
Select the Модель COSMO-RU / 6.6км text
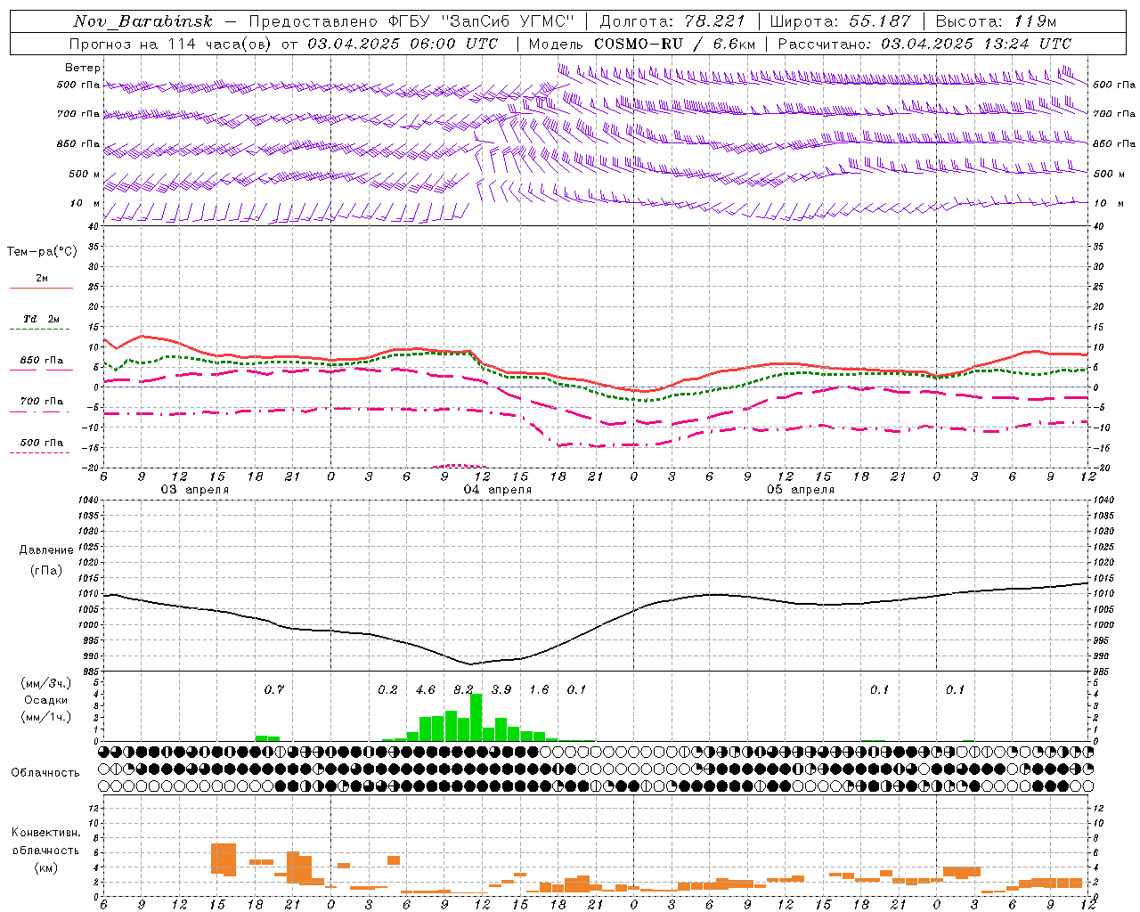coord(642,44)
